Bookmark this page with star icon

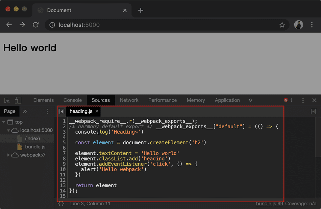point(282,25)
